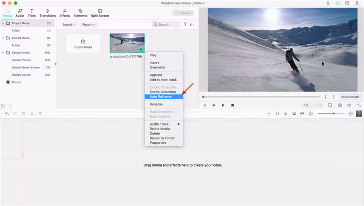The width and height of the screenshot is (364, 206).
Task: Expand the Audio Track submenu
Action: (164, 124)
